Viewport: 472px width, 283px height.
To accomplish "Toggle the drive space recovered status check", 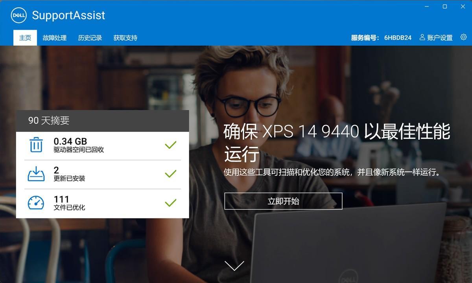I will [170, 145].
